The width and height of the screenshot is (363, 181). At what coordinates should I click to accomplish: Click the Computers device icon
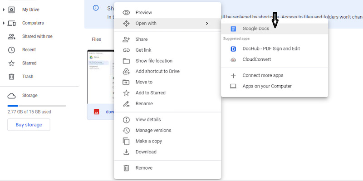pyautogui.click(x=12, y=23)
